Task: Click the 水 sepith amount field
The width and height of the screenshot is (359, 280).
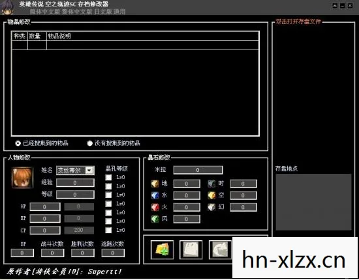Action: click(x=187, y=195)
